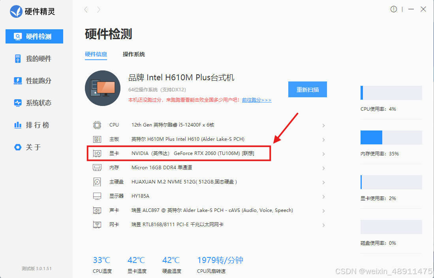Select text 12th Gen 英特尔酷睿 i5-12400F x 6核
Screen dimensions: 434x278
click(x=173, y=125)
